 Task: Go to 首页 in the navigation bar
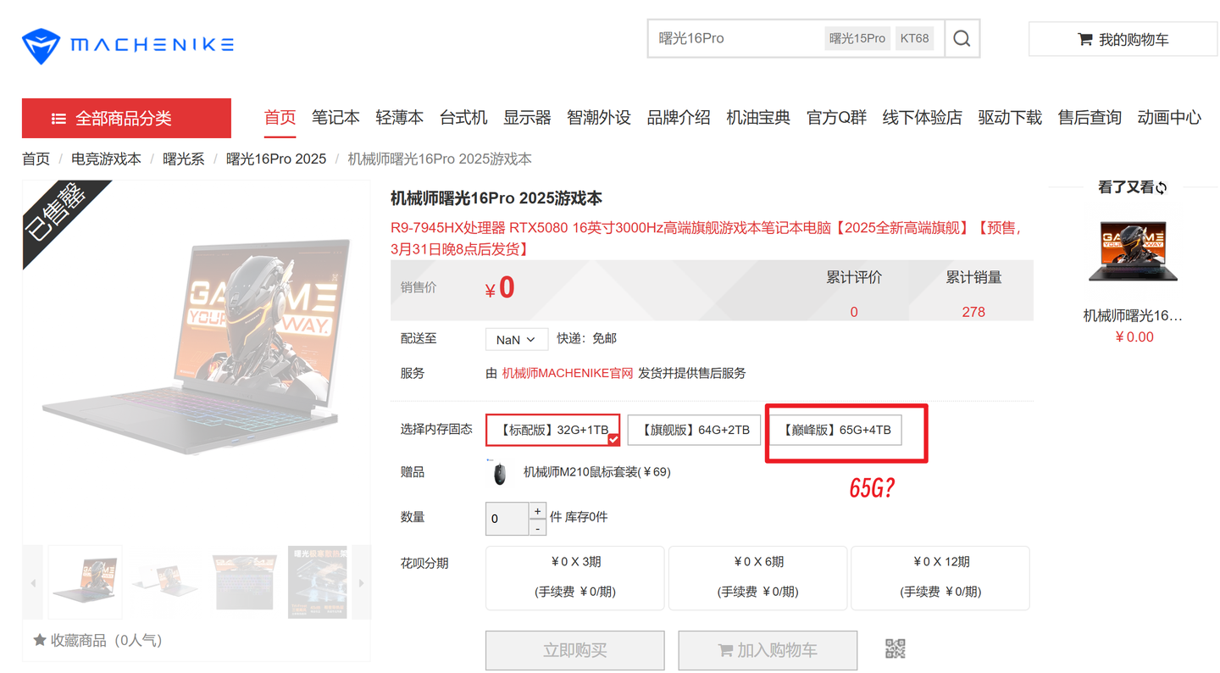pyautogui.click(x=280, y=118)
